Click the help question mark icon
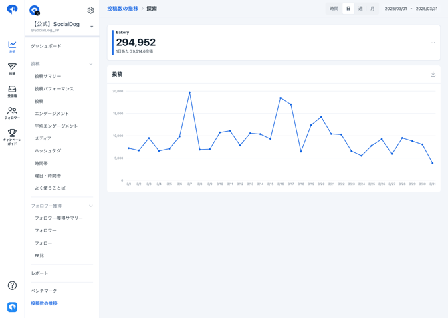448x318 pixels. point(12,285)
